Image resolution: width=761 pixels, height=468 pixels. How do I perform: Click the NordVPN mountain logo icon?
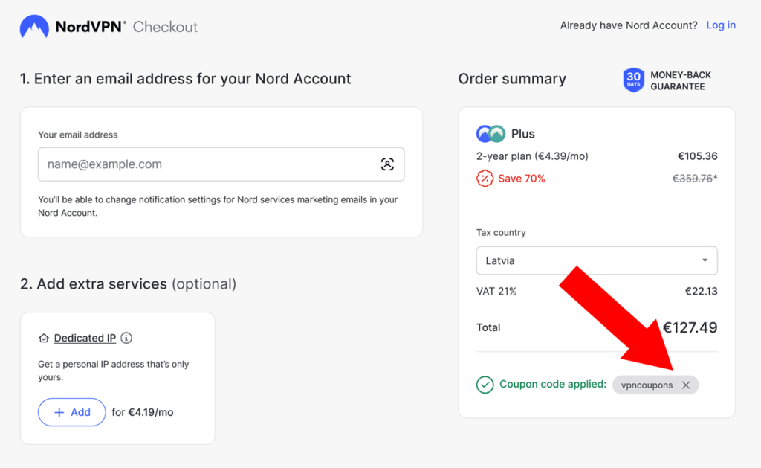click(34, 26)
